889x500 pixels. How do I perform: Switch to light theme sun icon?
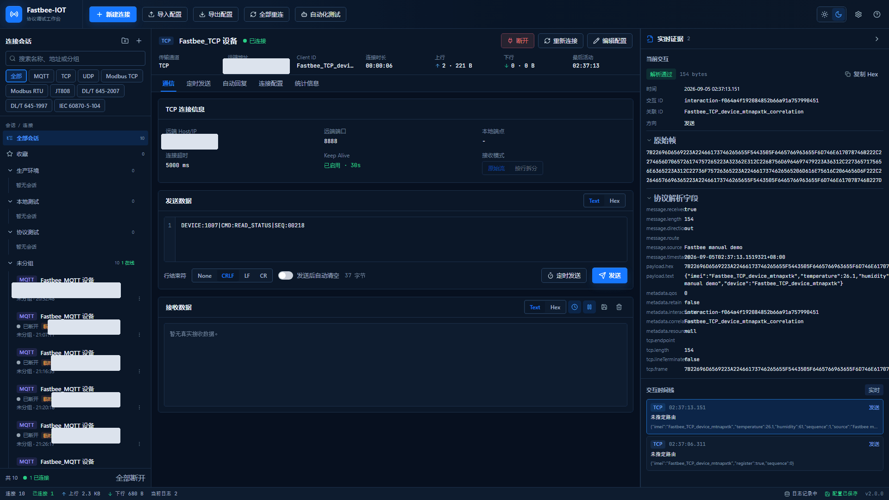825,14
